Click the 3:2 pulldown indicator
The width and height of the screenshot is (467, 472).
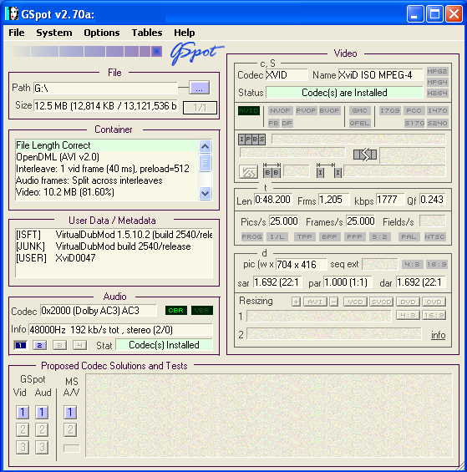379,237
